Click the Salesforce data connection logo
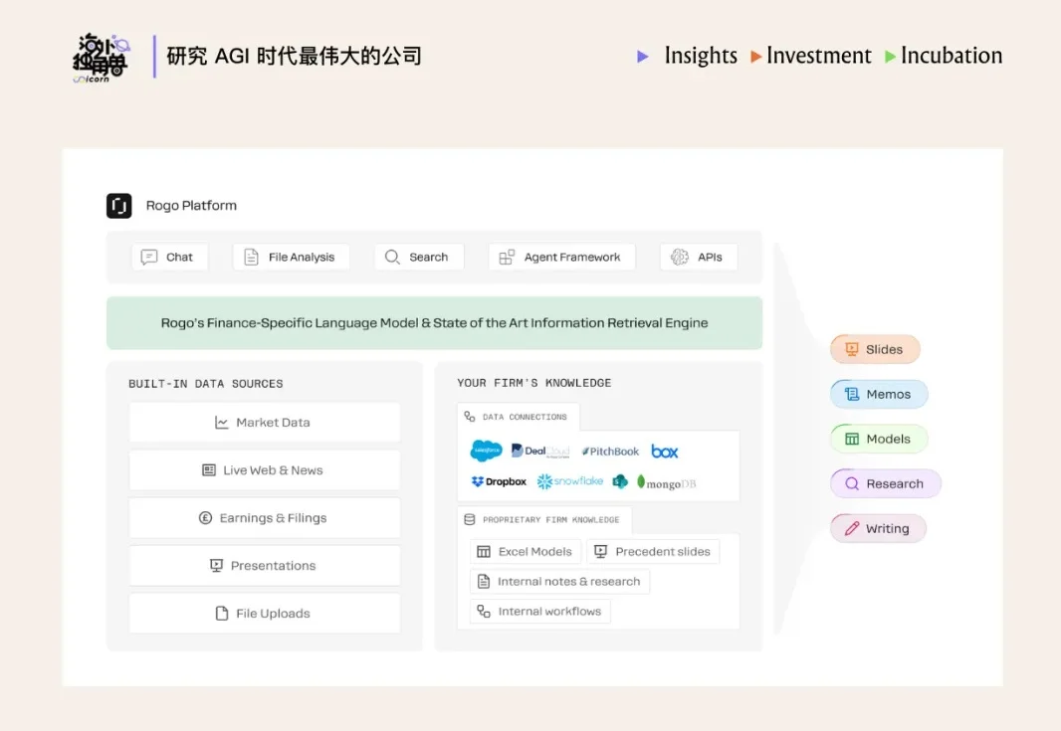1061x731 pixels. pyautogui.click(x=485, y=451)
